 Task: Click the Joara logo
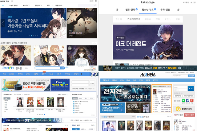coord(7,68)
